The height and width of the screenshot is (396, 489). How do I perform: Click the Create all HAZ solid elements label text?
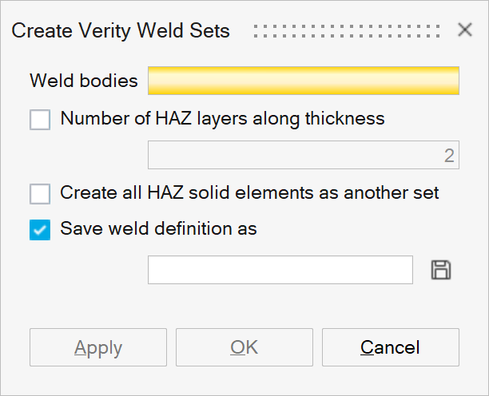(x=249, y=192)
